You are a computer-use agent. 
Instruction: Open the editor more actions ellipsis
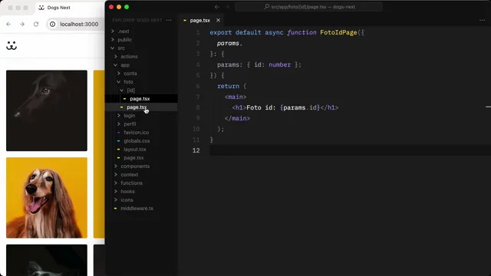pyautogui.click(x=482, y=20)
